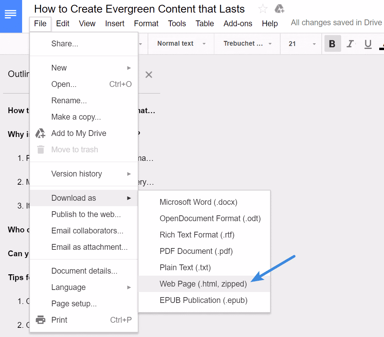This screenshot has width=384, height=337.
Task: Click the trash icon beside Move to trash
Action: (x=40, y=149)
